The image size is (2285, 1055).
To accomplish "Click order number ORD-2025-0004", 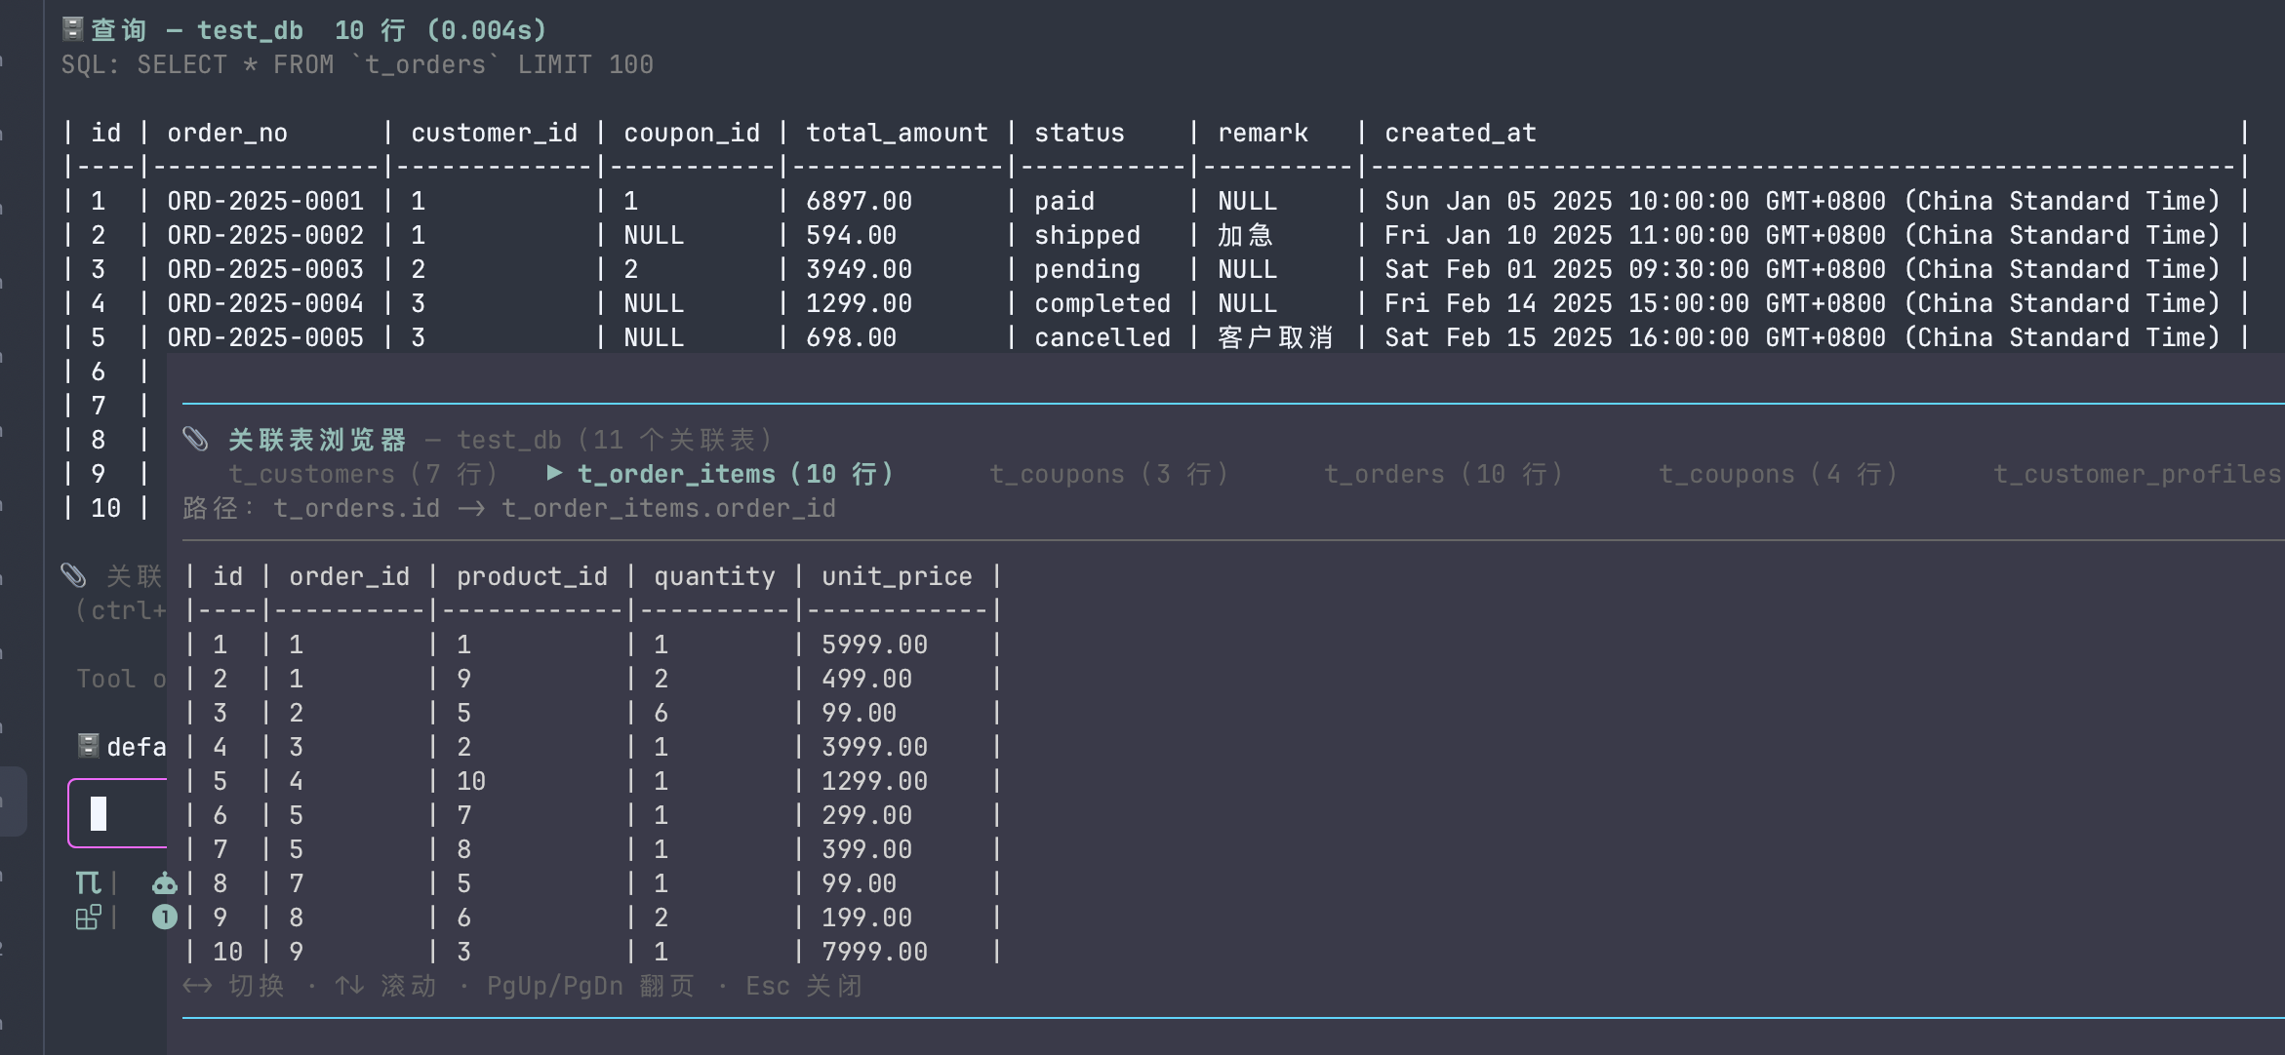I will click(x=265, y=303).
